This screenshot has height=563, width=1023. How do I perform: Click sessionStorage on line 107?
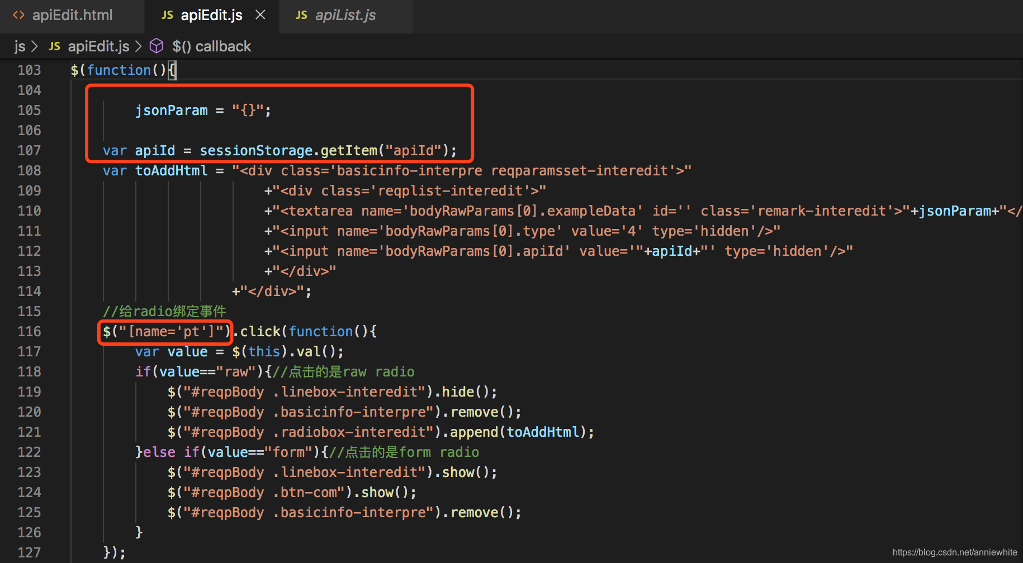(256, 150)
